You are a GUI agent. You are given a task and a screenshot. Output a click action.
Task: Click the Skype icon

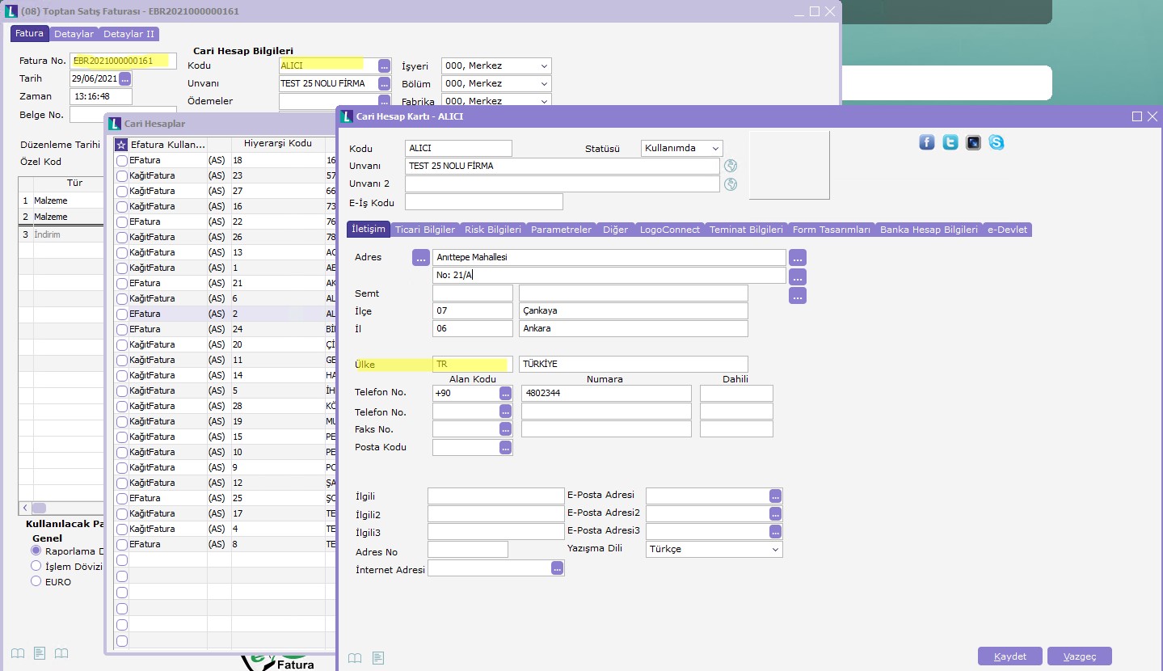pyautogui.click(x=997, y=143)
